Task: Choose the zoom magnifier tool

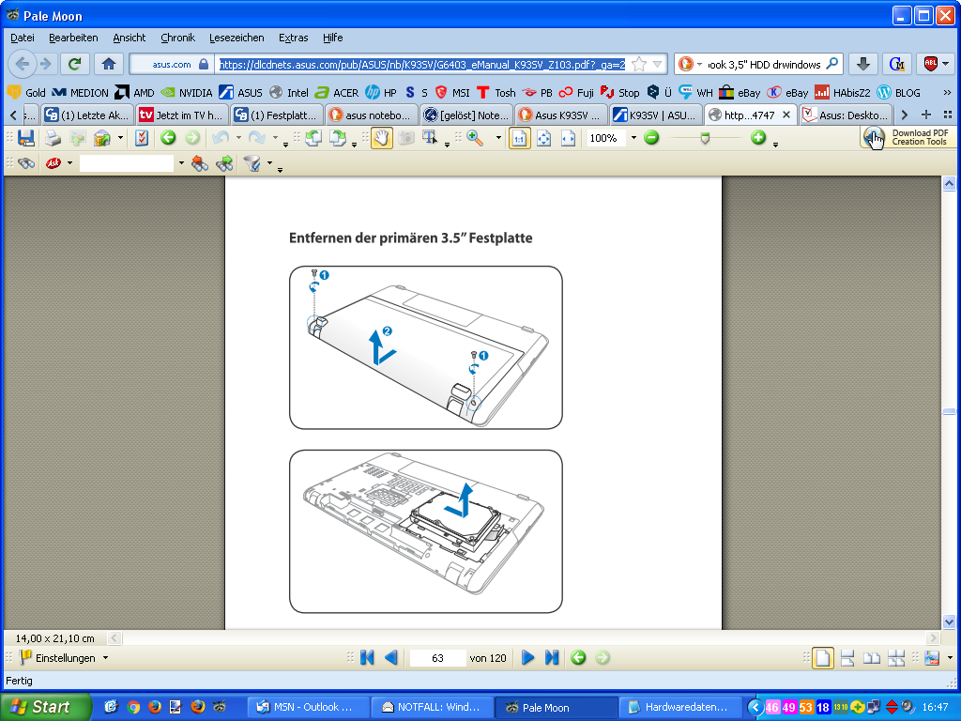Action: (475, 138)
